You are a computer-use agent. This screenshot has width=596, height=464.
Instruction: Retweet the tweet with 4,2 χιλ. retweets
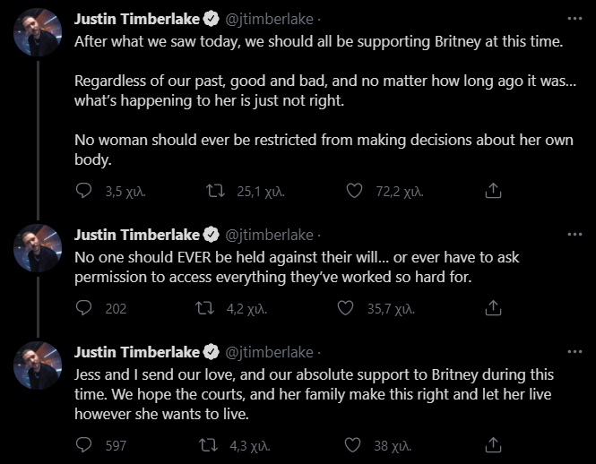(205, 308)
